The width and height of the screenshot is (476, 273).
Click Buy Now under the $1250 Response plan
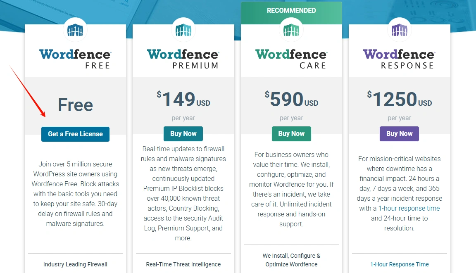coord(399,133)
